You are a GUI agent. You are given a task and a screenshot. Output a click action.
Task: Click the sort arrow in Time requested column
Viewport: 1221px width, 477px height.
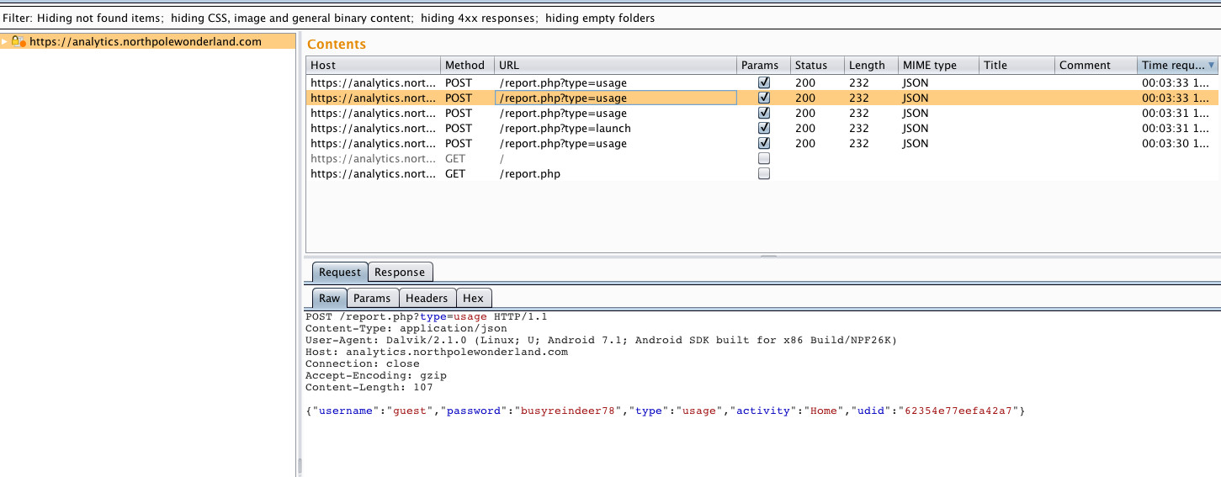point(1211,66)
